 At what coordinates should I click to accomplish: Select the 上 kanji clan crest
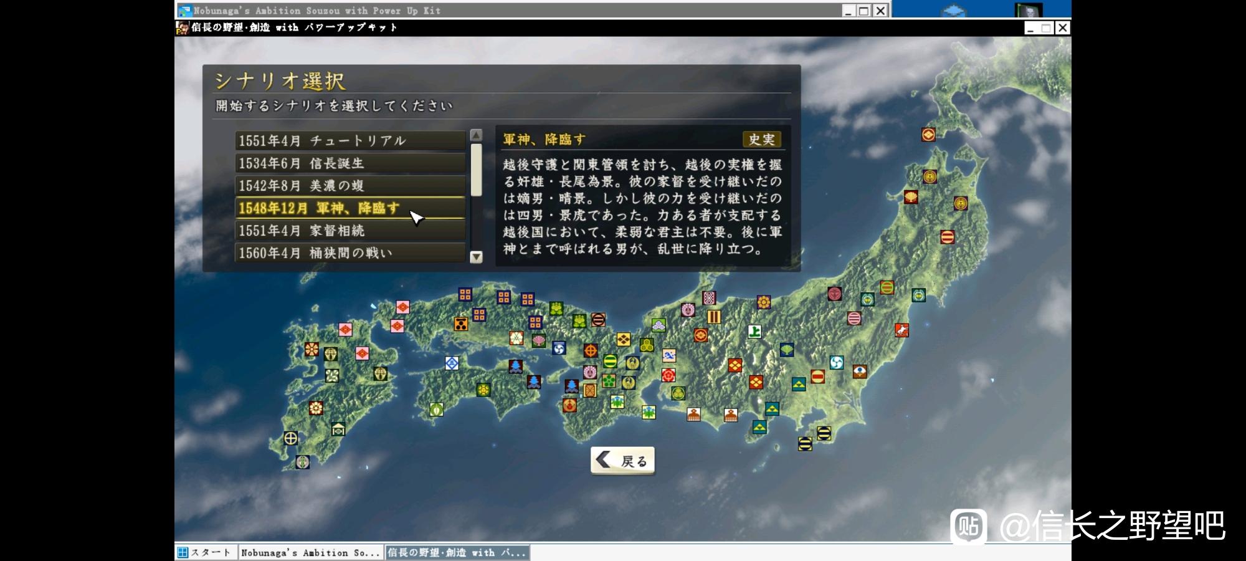(754, 332)
